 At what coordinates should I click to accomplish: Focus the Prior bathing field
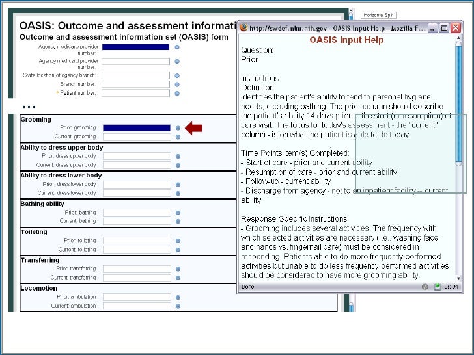[137, 213]
